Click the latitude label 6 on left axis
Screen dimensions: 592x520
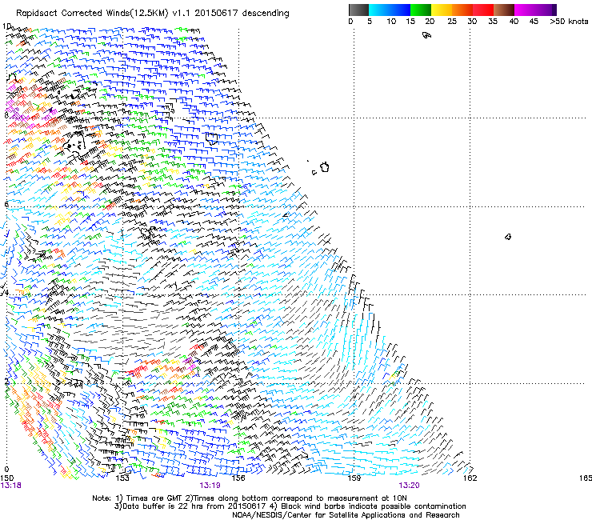coord(6,204)
